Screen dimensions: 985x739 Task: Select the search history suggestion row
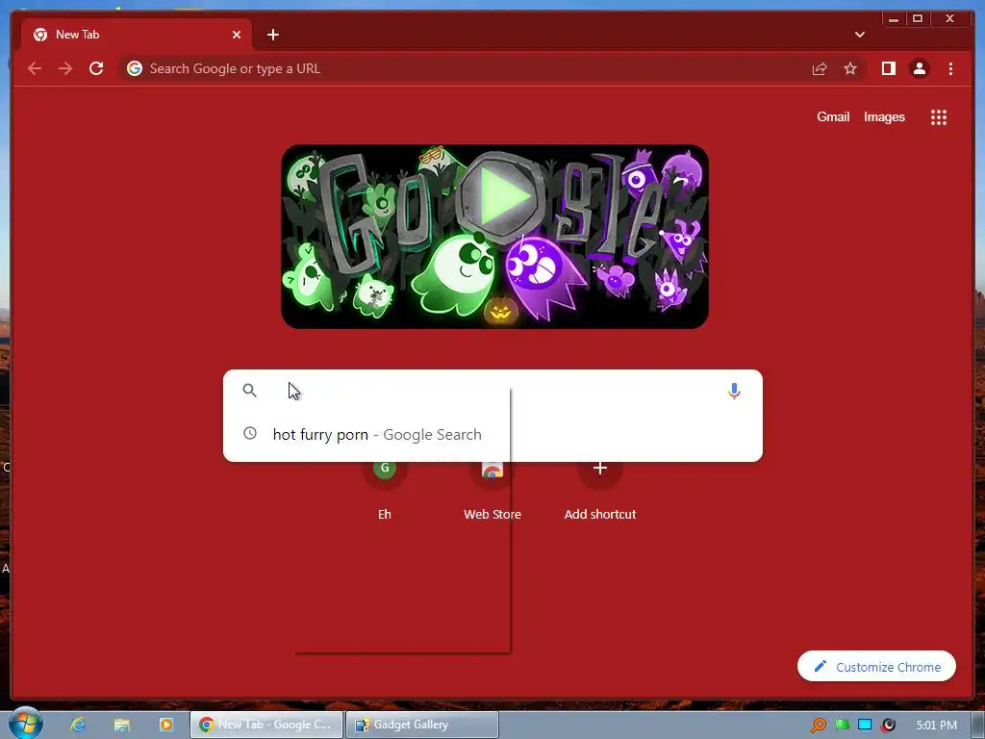pos(492,434)
